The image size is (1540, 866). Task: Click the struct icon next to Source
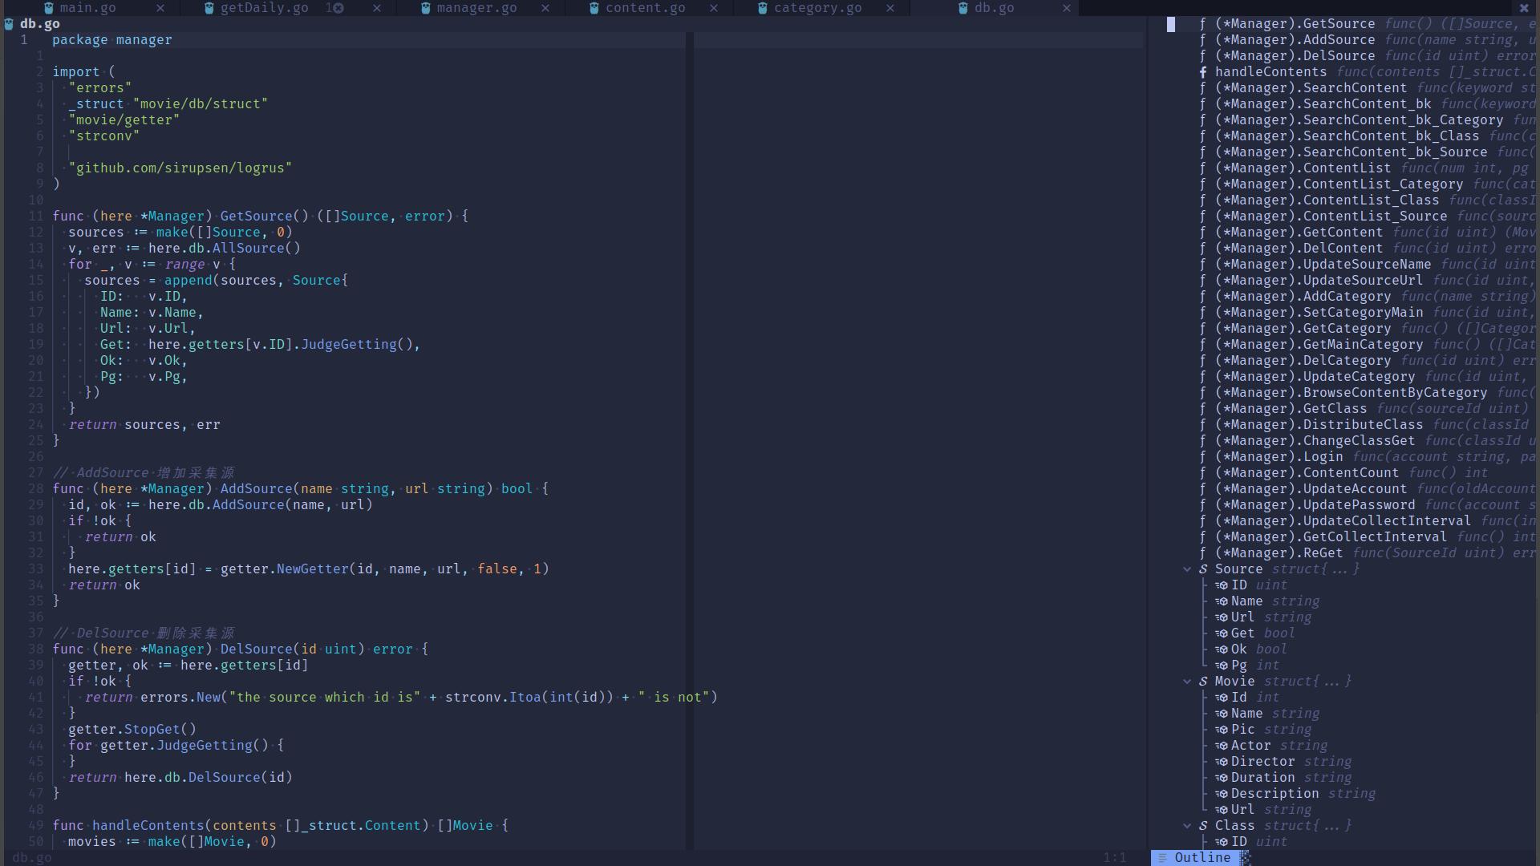(x=1203, y=569)
